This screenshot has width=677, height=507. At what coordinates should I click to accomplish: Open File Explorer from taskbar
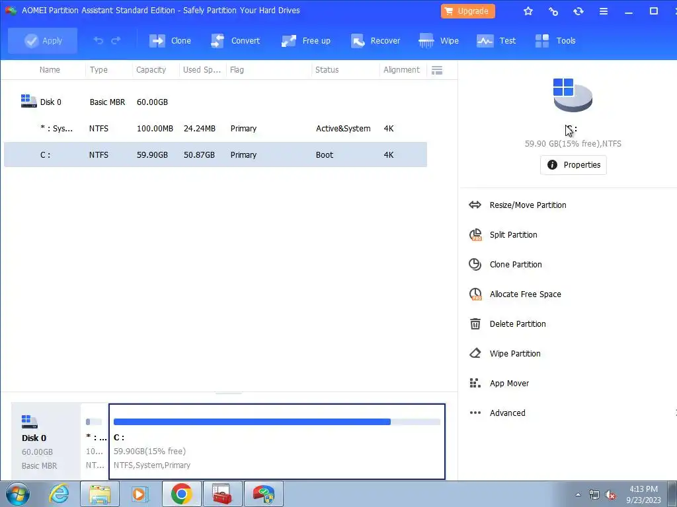[x=100, y=494]
